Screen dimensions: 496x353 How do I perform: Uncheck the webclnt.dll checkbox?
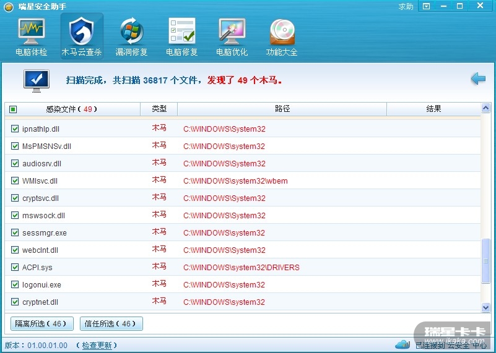click(x=15, y=250)
